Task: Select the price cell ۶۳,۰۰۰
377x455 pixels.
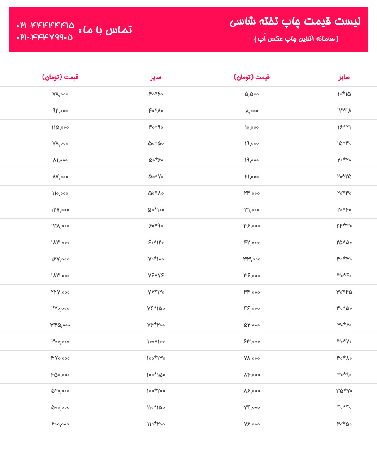Action: coord(251,342)
